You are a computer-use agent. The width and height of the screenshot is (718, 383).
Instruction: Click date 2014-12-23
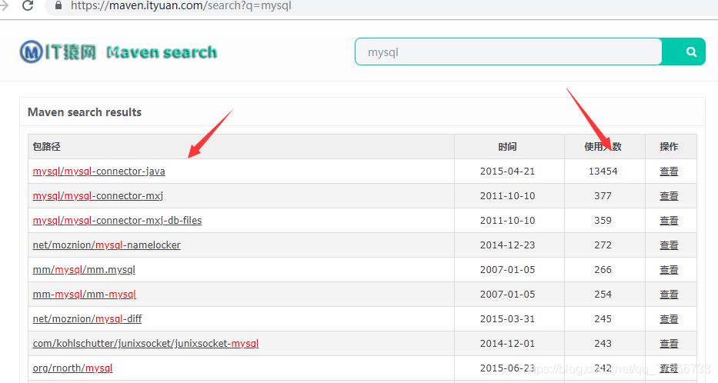coord(507,245)
